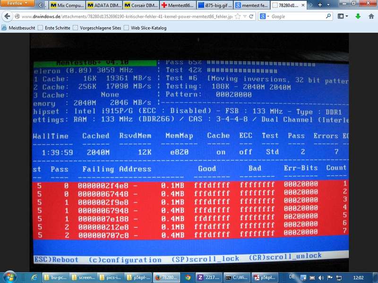
Task: Switch to the i875-big.gif tab
Action: [x=215, y=5]
